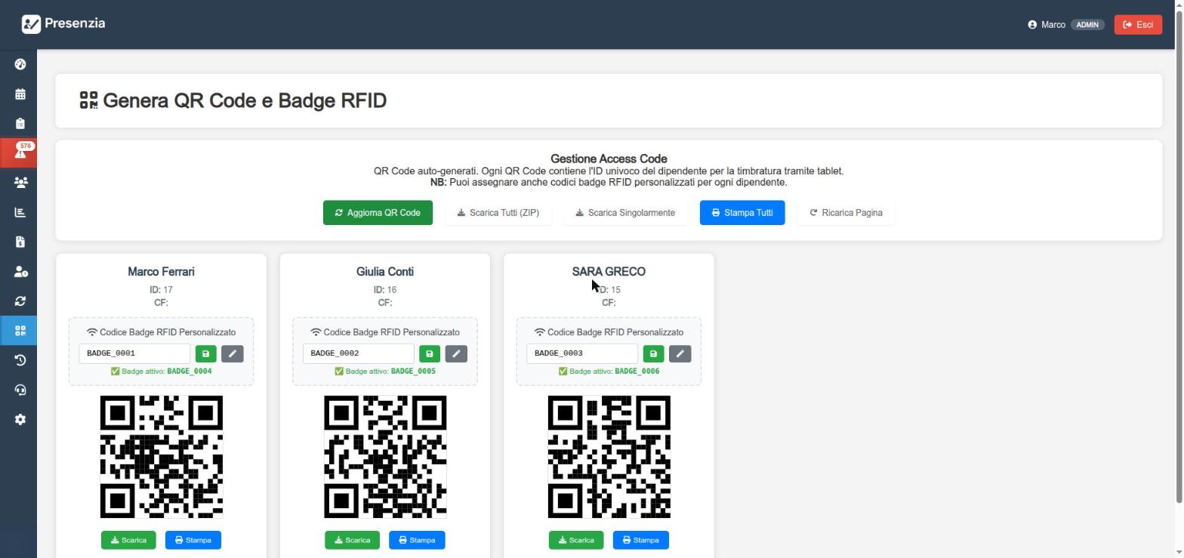Save RFID badge code for SARA GRECO

point(653,353)
